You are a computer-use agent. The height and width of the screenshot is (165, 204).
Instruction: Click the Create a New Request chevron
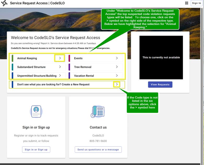point(117,84)
